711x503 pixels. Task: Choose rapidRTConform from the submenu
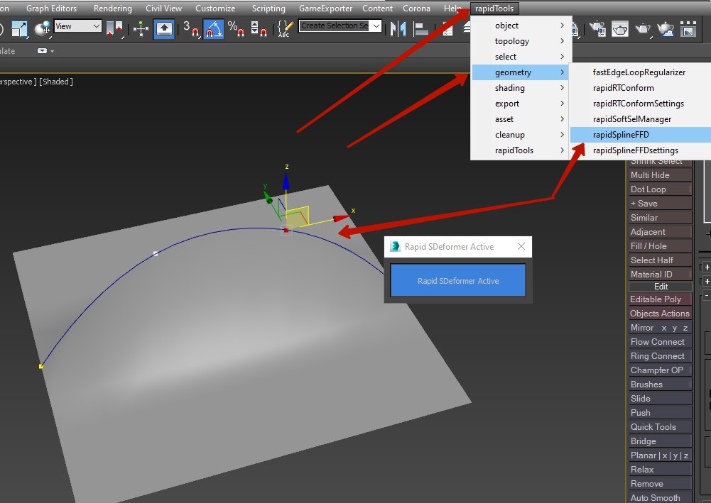coord(639,88)
